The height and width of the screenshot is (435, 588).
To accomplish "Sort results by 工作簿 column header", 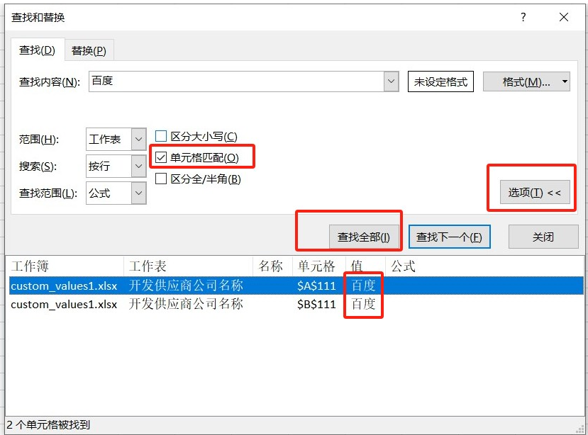I will (66, 266).
